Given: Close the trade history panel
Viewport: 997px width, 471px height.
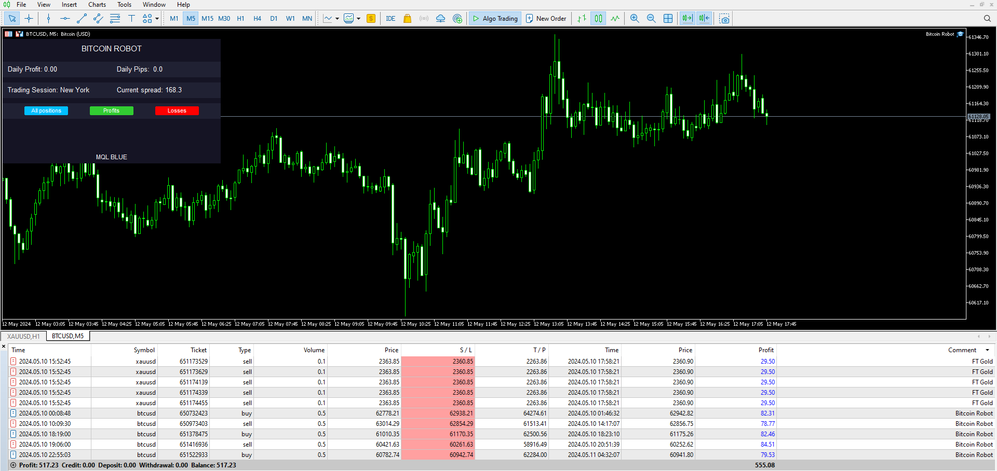Looking at the screenshot, I should (4, 346).
